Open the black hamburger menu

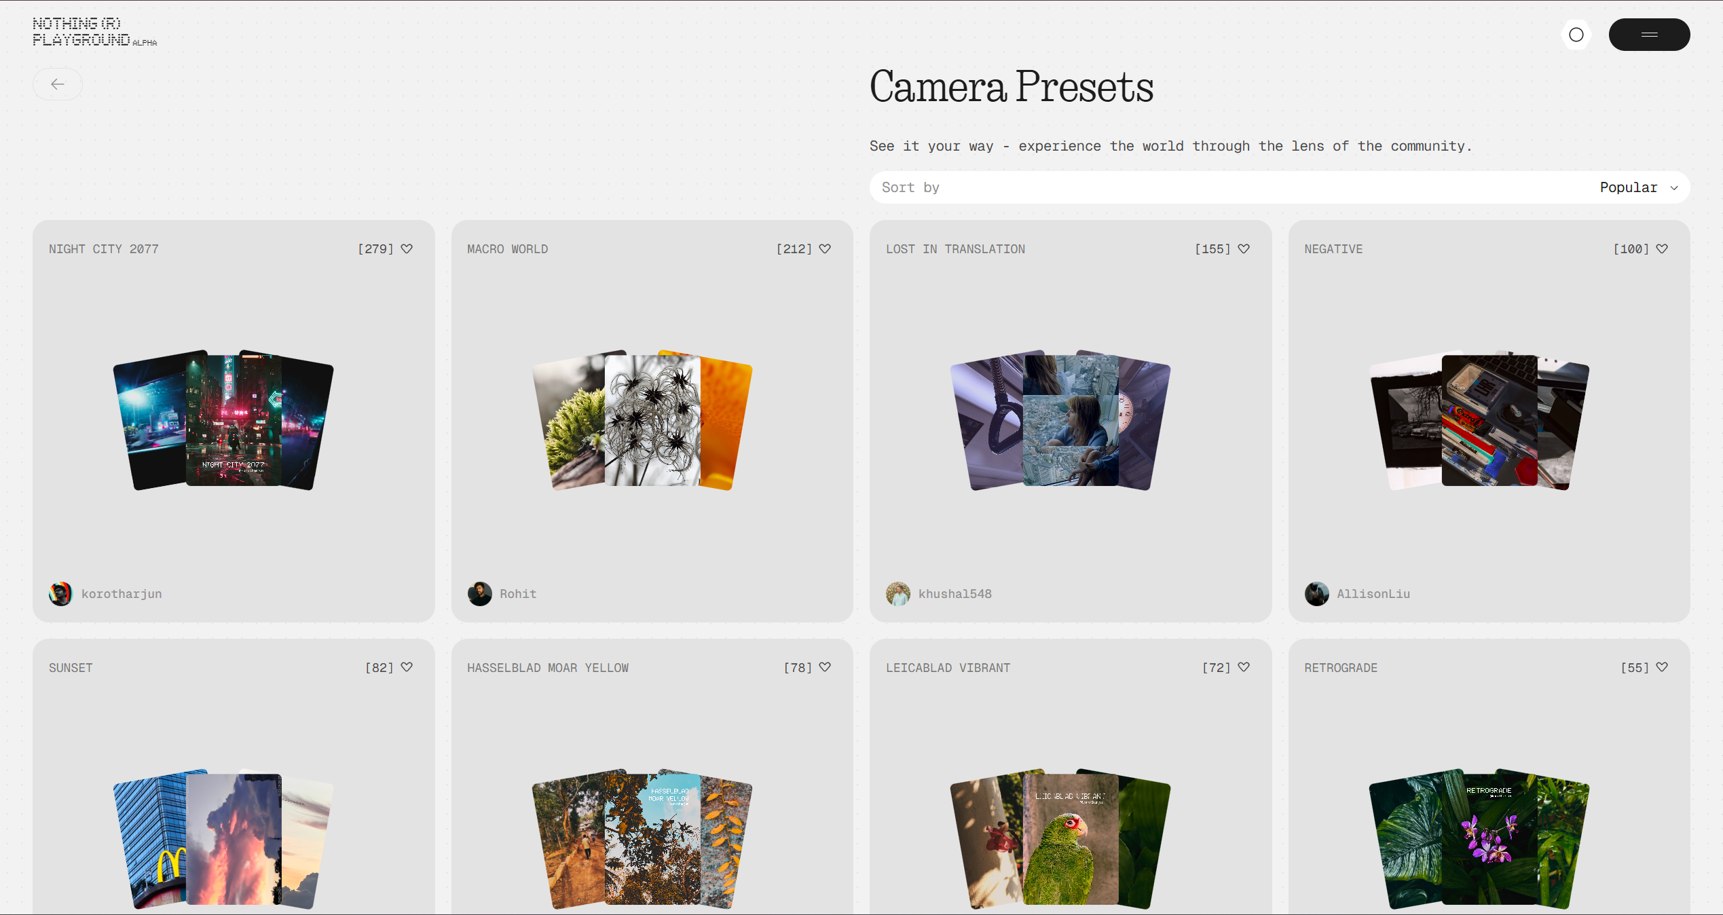1649,35
